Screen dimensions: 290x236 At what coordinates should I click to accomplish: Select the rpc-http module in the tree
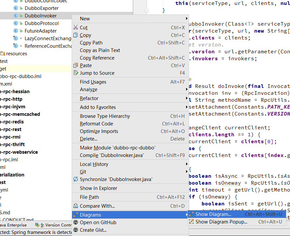tap(11, 99)
